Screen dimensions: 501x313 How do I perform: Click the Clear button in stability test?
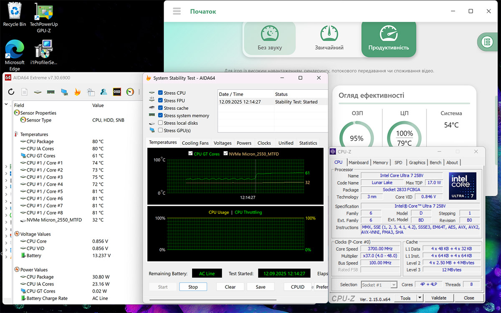click(x=230, y=287)
